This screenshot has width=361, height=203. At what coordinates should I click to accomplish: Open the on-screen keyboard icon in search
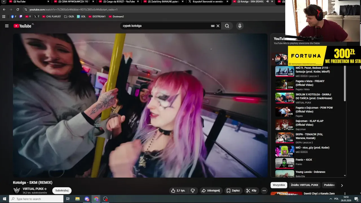point(213,26)
